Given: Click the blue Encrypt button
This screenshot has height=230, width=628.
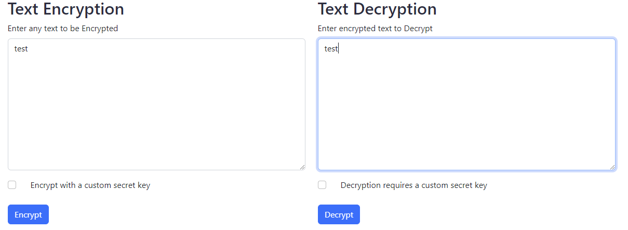Looking at the screenshot, I should (x=28, y=214).
